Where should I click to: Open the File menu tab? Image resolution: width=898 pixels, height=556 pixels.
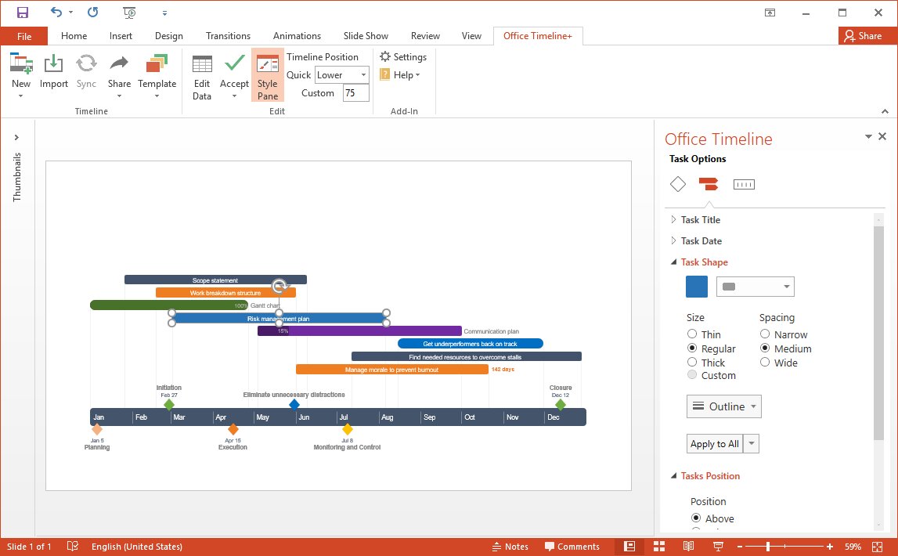coord(23,36)
